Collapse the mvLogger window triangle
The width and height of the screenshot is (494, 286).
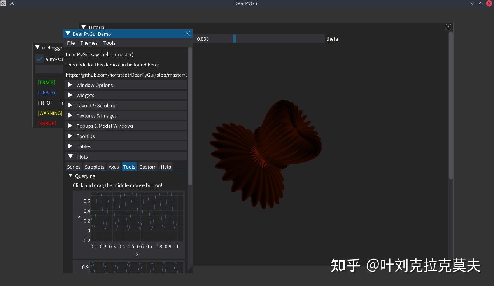pyautogui.click(x=38, y=47)
